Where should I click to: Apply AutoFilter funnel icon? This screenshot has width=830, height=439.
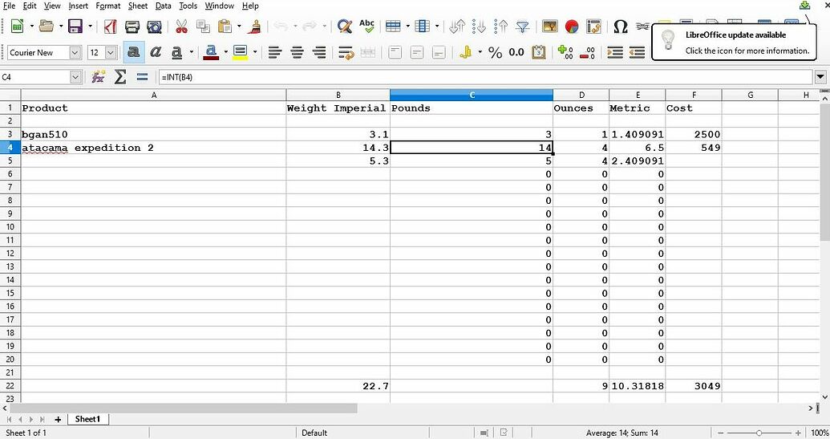(x=522, y=26)
